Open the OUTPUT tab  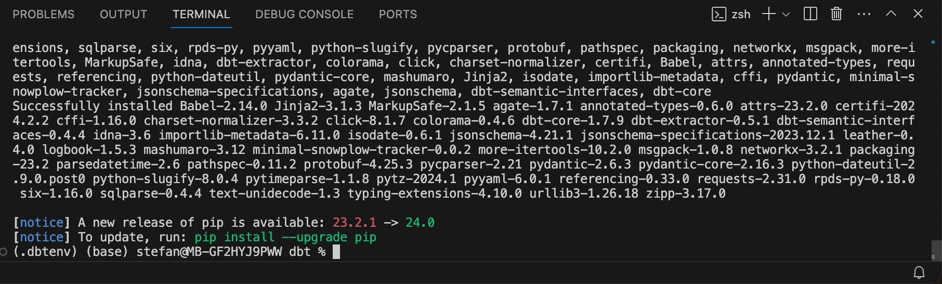(x=123, y=15)
